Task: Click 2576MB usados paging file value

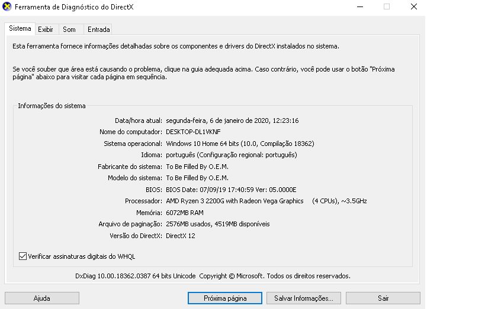Action: (218, 224)
